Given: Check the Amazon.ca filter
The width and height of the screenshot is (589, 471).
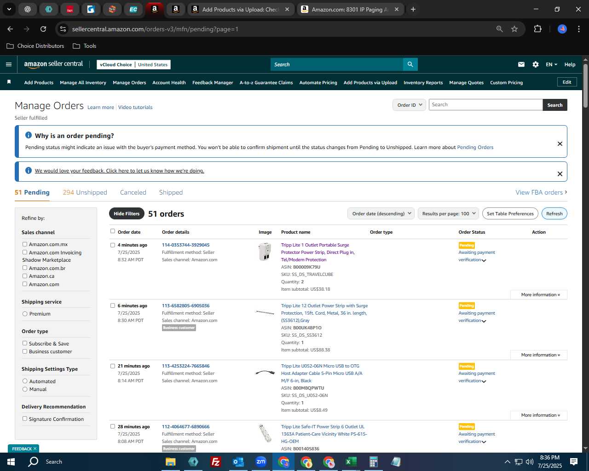Looking at the screenshot, I should tap(25, 276).
